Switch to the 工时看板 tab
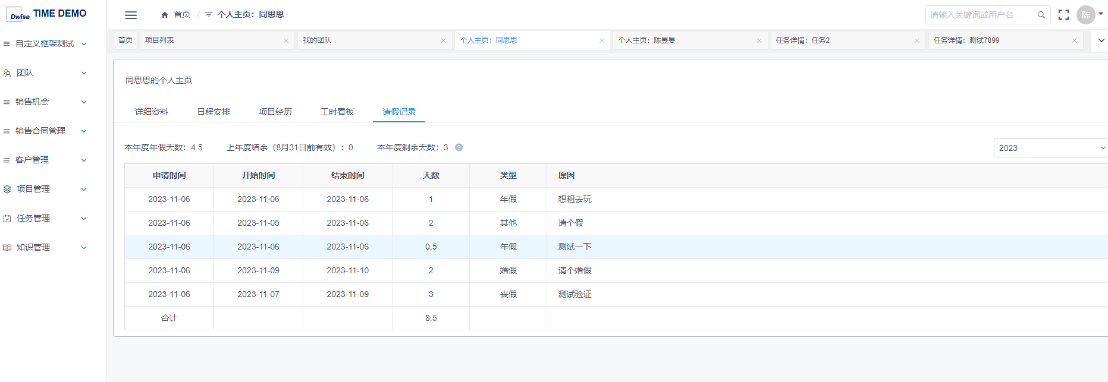1108x382 pixels. [337, 112]
